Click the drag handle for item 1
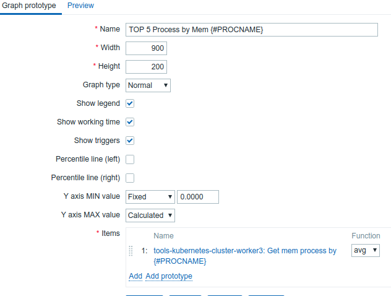The height and width of the screenshot is (296, 391). (131, 251)
